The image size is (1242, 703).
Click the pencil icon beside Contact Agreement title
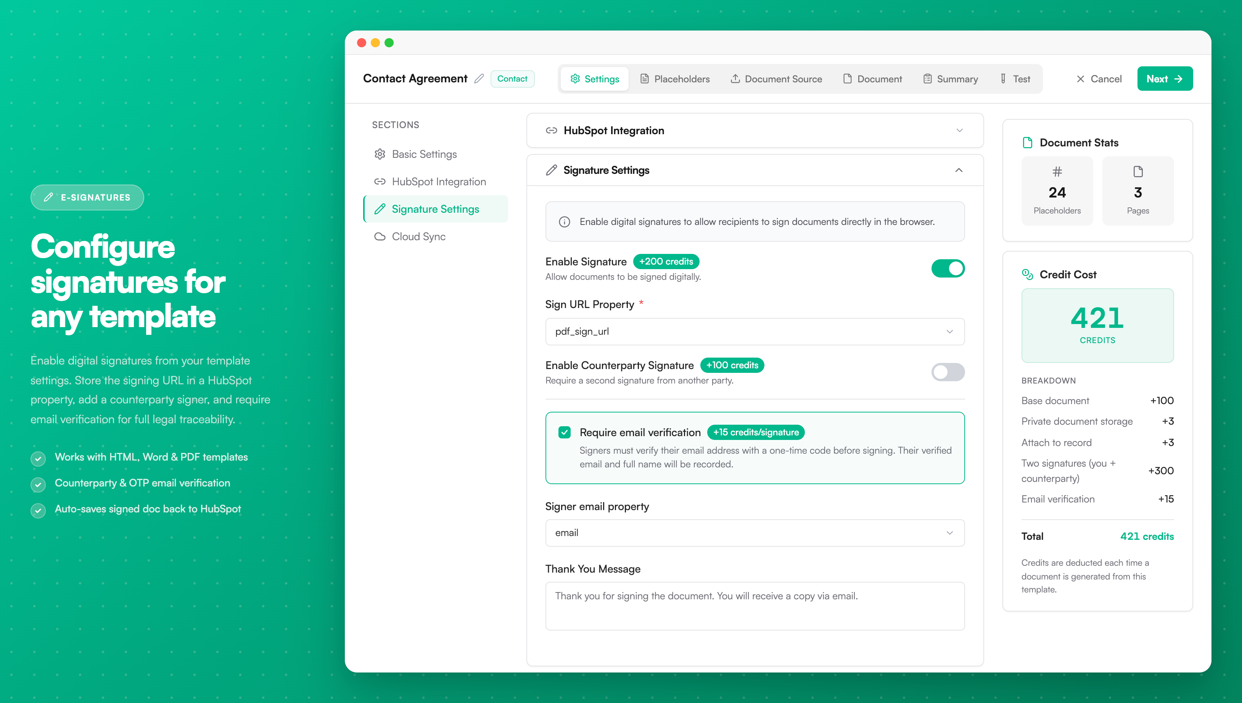point(479,78)
